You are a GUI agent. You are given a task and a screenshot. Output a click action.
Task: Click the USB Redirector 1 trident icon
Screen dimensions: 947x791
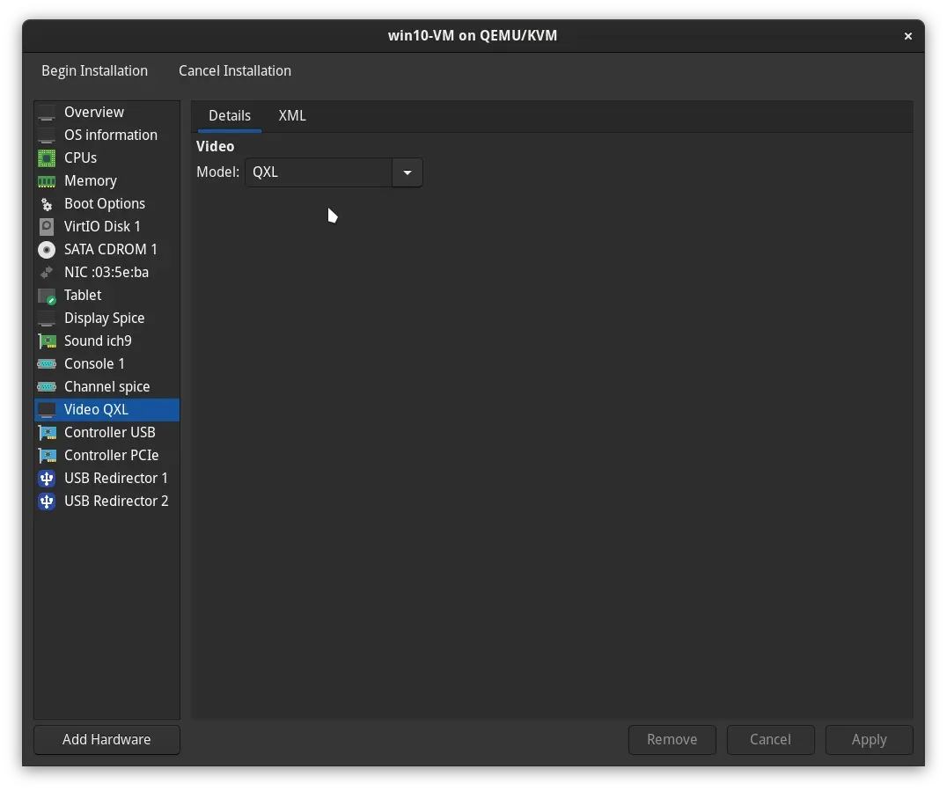click(47, 479)
